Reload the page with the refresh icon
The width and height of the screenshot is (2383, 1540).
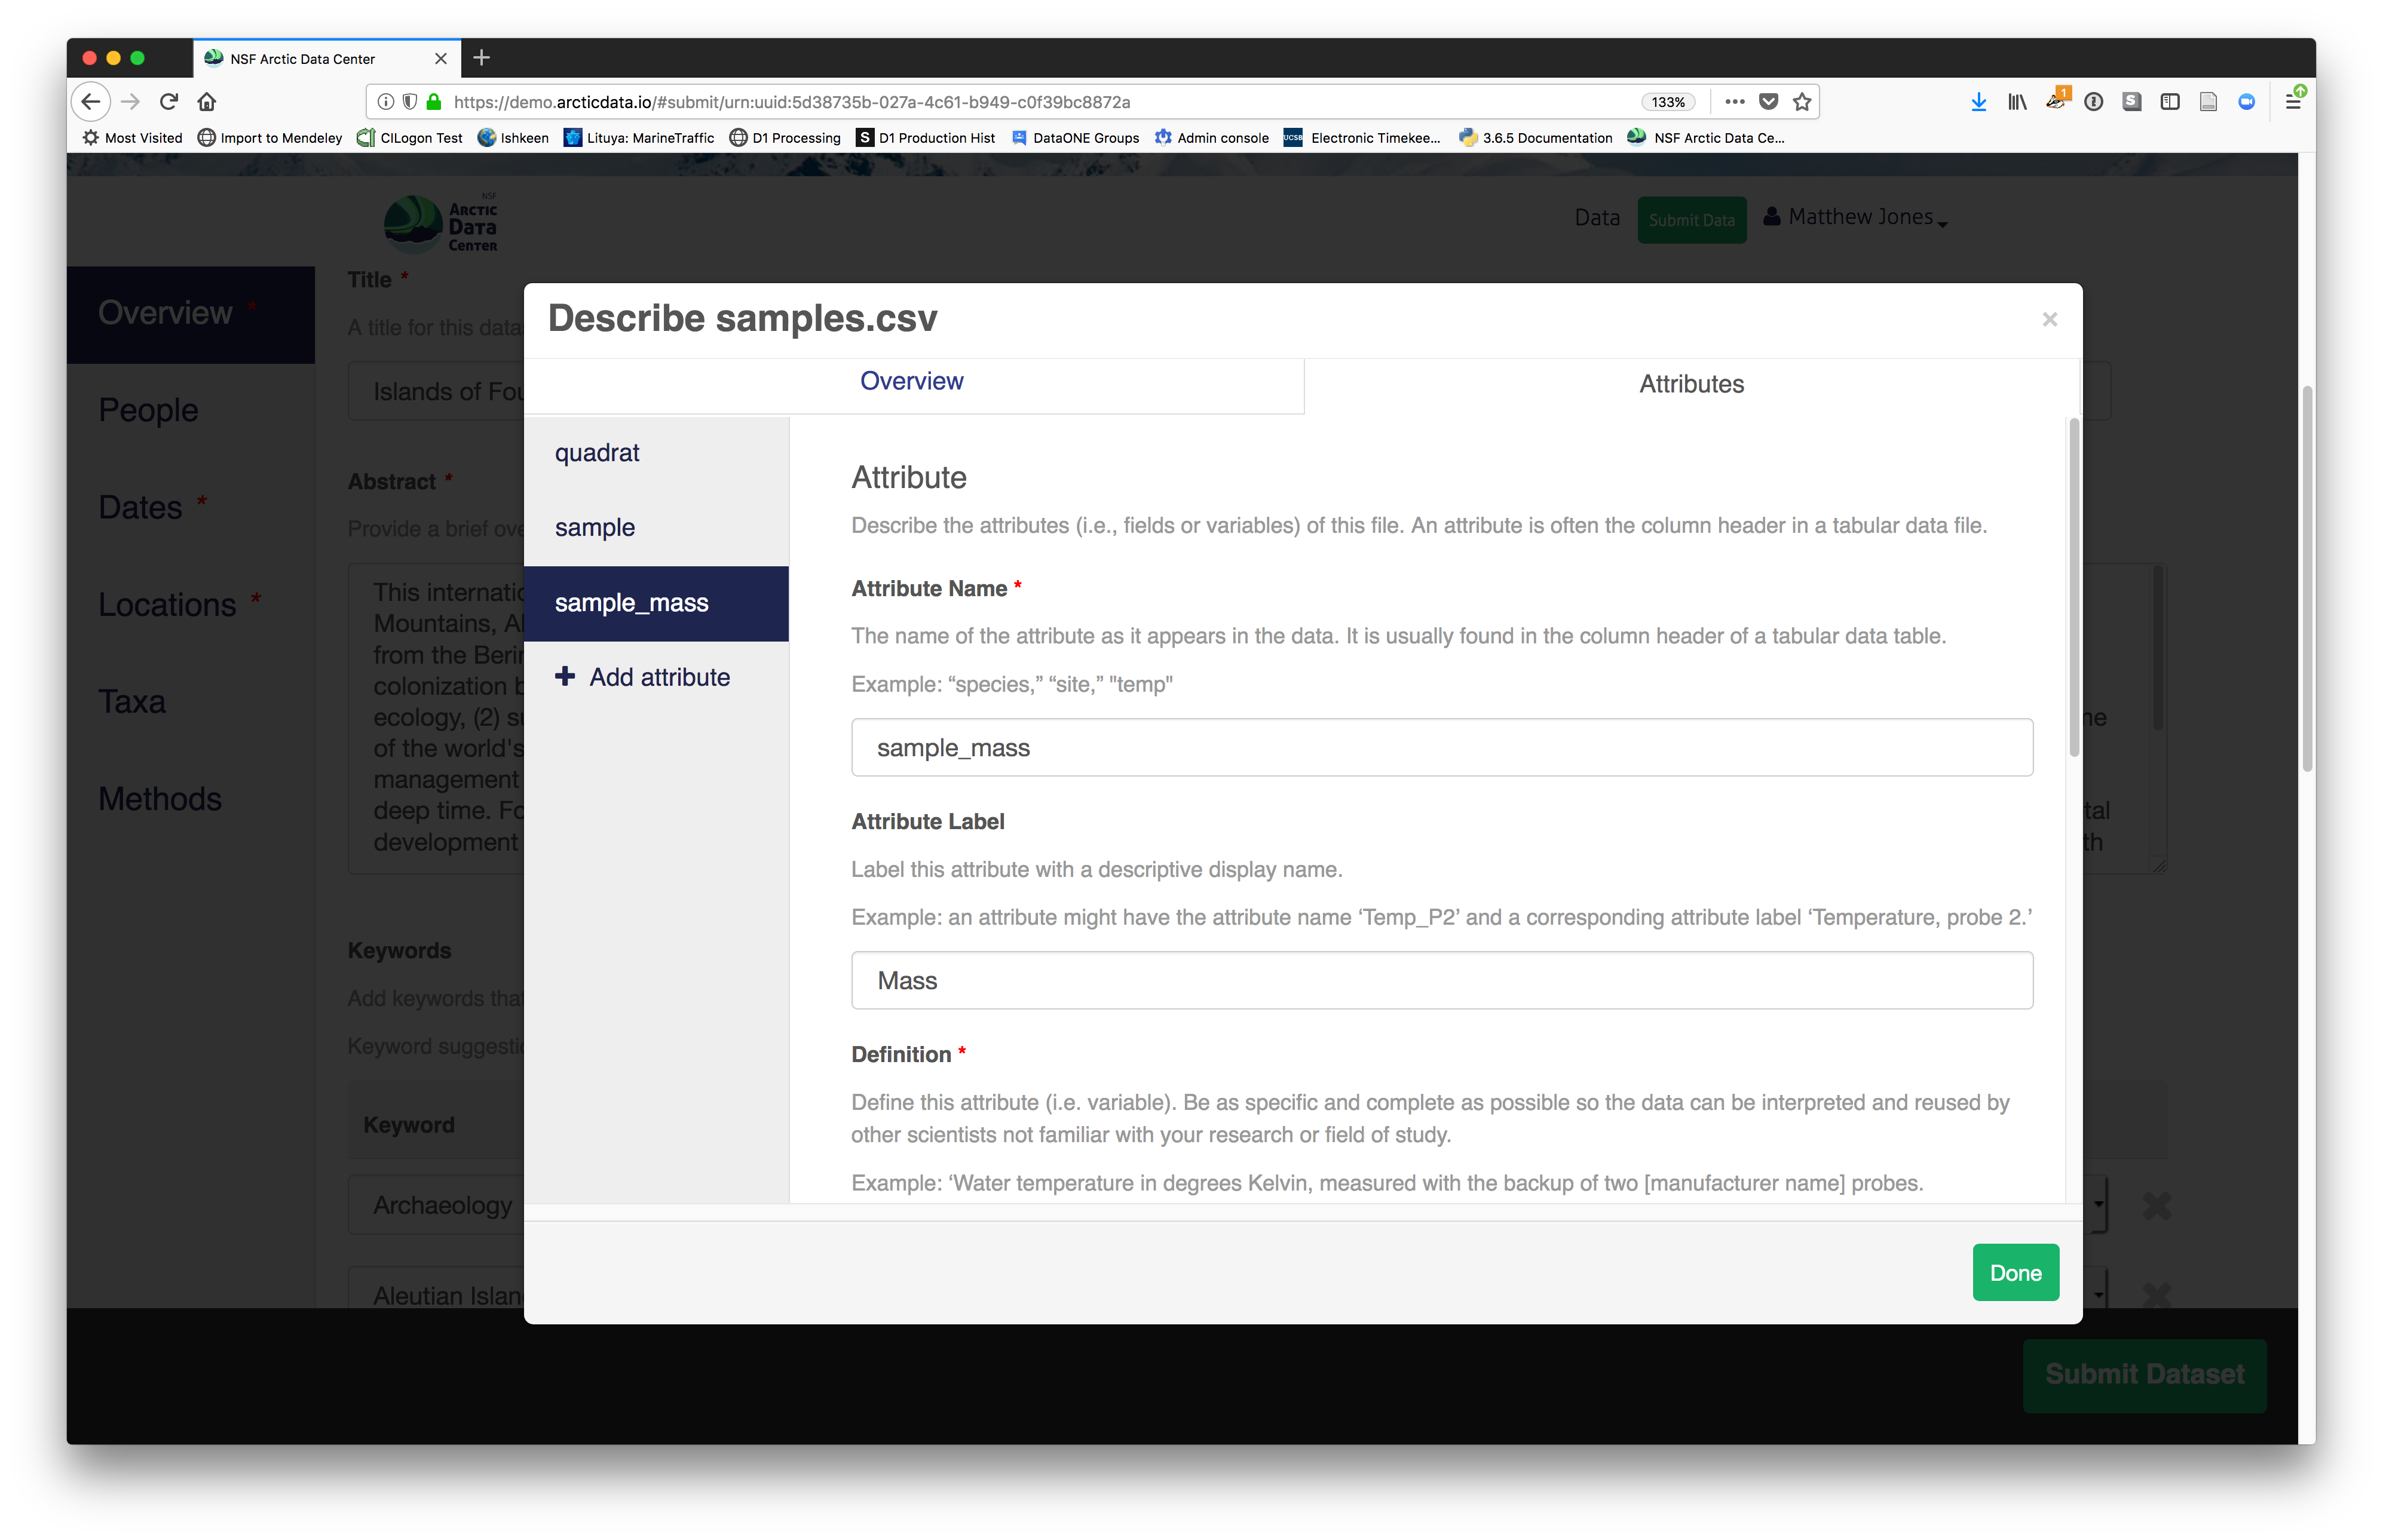(169, 101)
